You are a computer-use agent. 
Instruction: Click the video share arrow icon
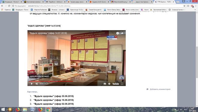pos(122,33)
